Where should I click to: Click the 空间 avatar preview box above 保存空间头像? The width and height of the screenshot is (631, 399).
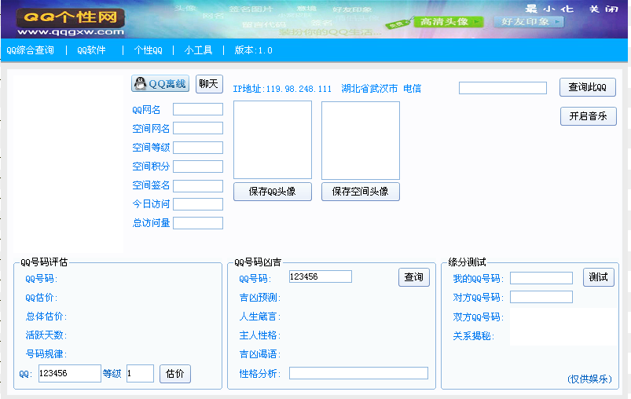pos(361,141)
